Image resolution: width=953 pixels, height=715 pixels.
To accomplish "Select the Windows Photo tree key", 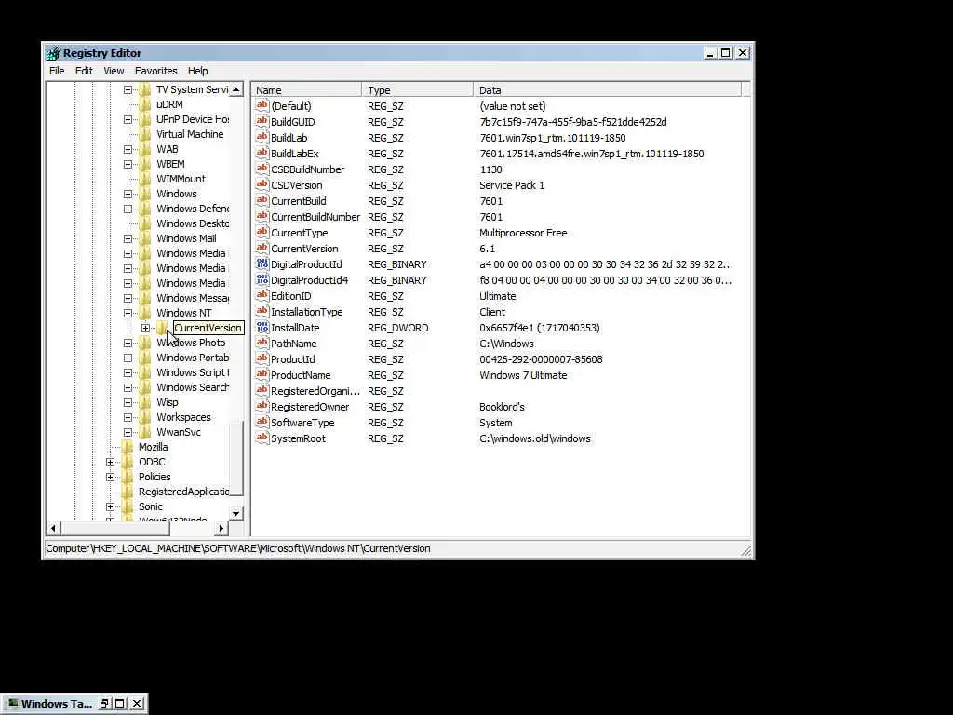I will (191, 343).
